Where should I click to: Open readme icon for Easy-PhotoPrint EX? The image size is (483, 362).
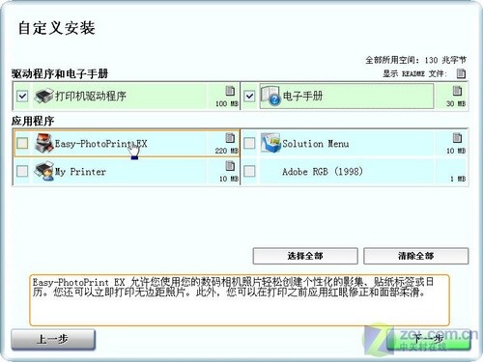tap(230, 138)
